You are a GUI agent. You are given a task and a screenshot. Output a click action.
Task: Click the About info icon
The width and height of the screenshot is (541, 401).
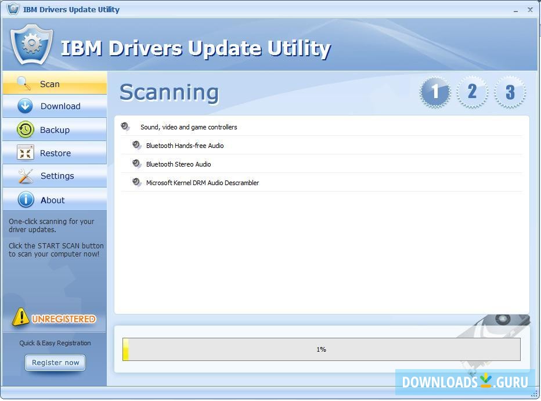click(x=26, y=199)
